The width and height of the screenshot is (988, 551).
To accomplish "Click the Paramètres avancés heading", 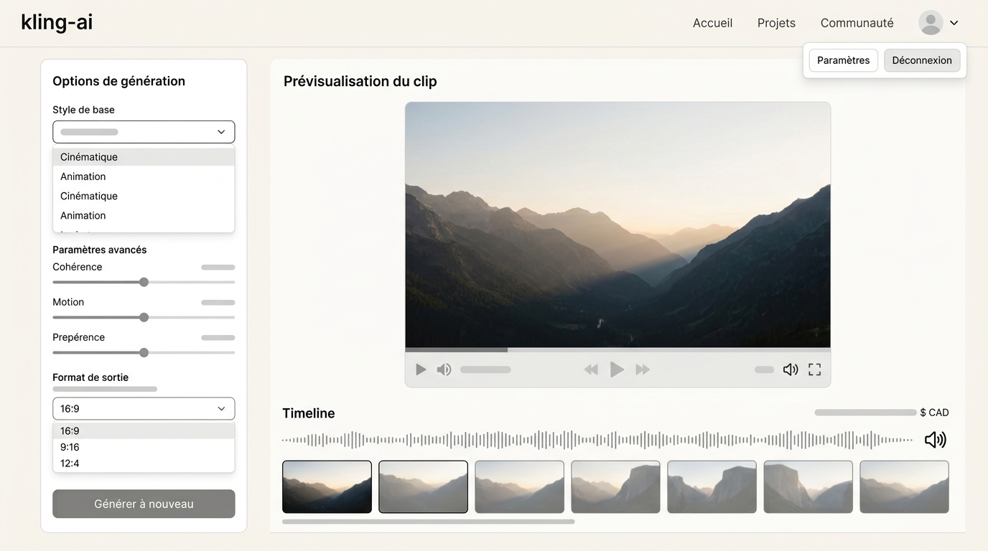I will point(100,250).
